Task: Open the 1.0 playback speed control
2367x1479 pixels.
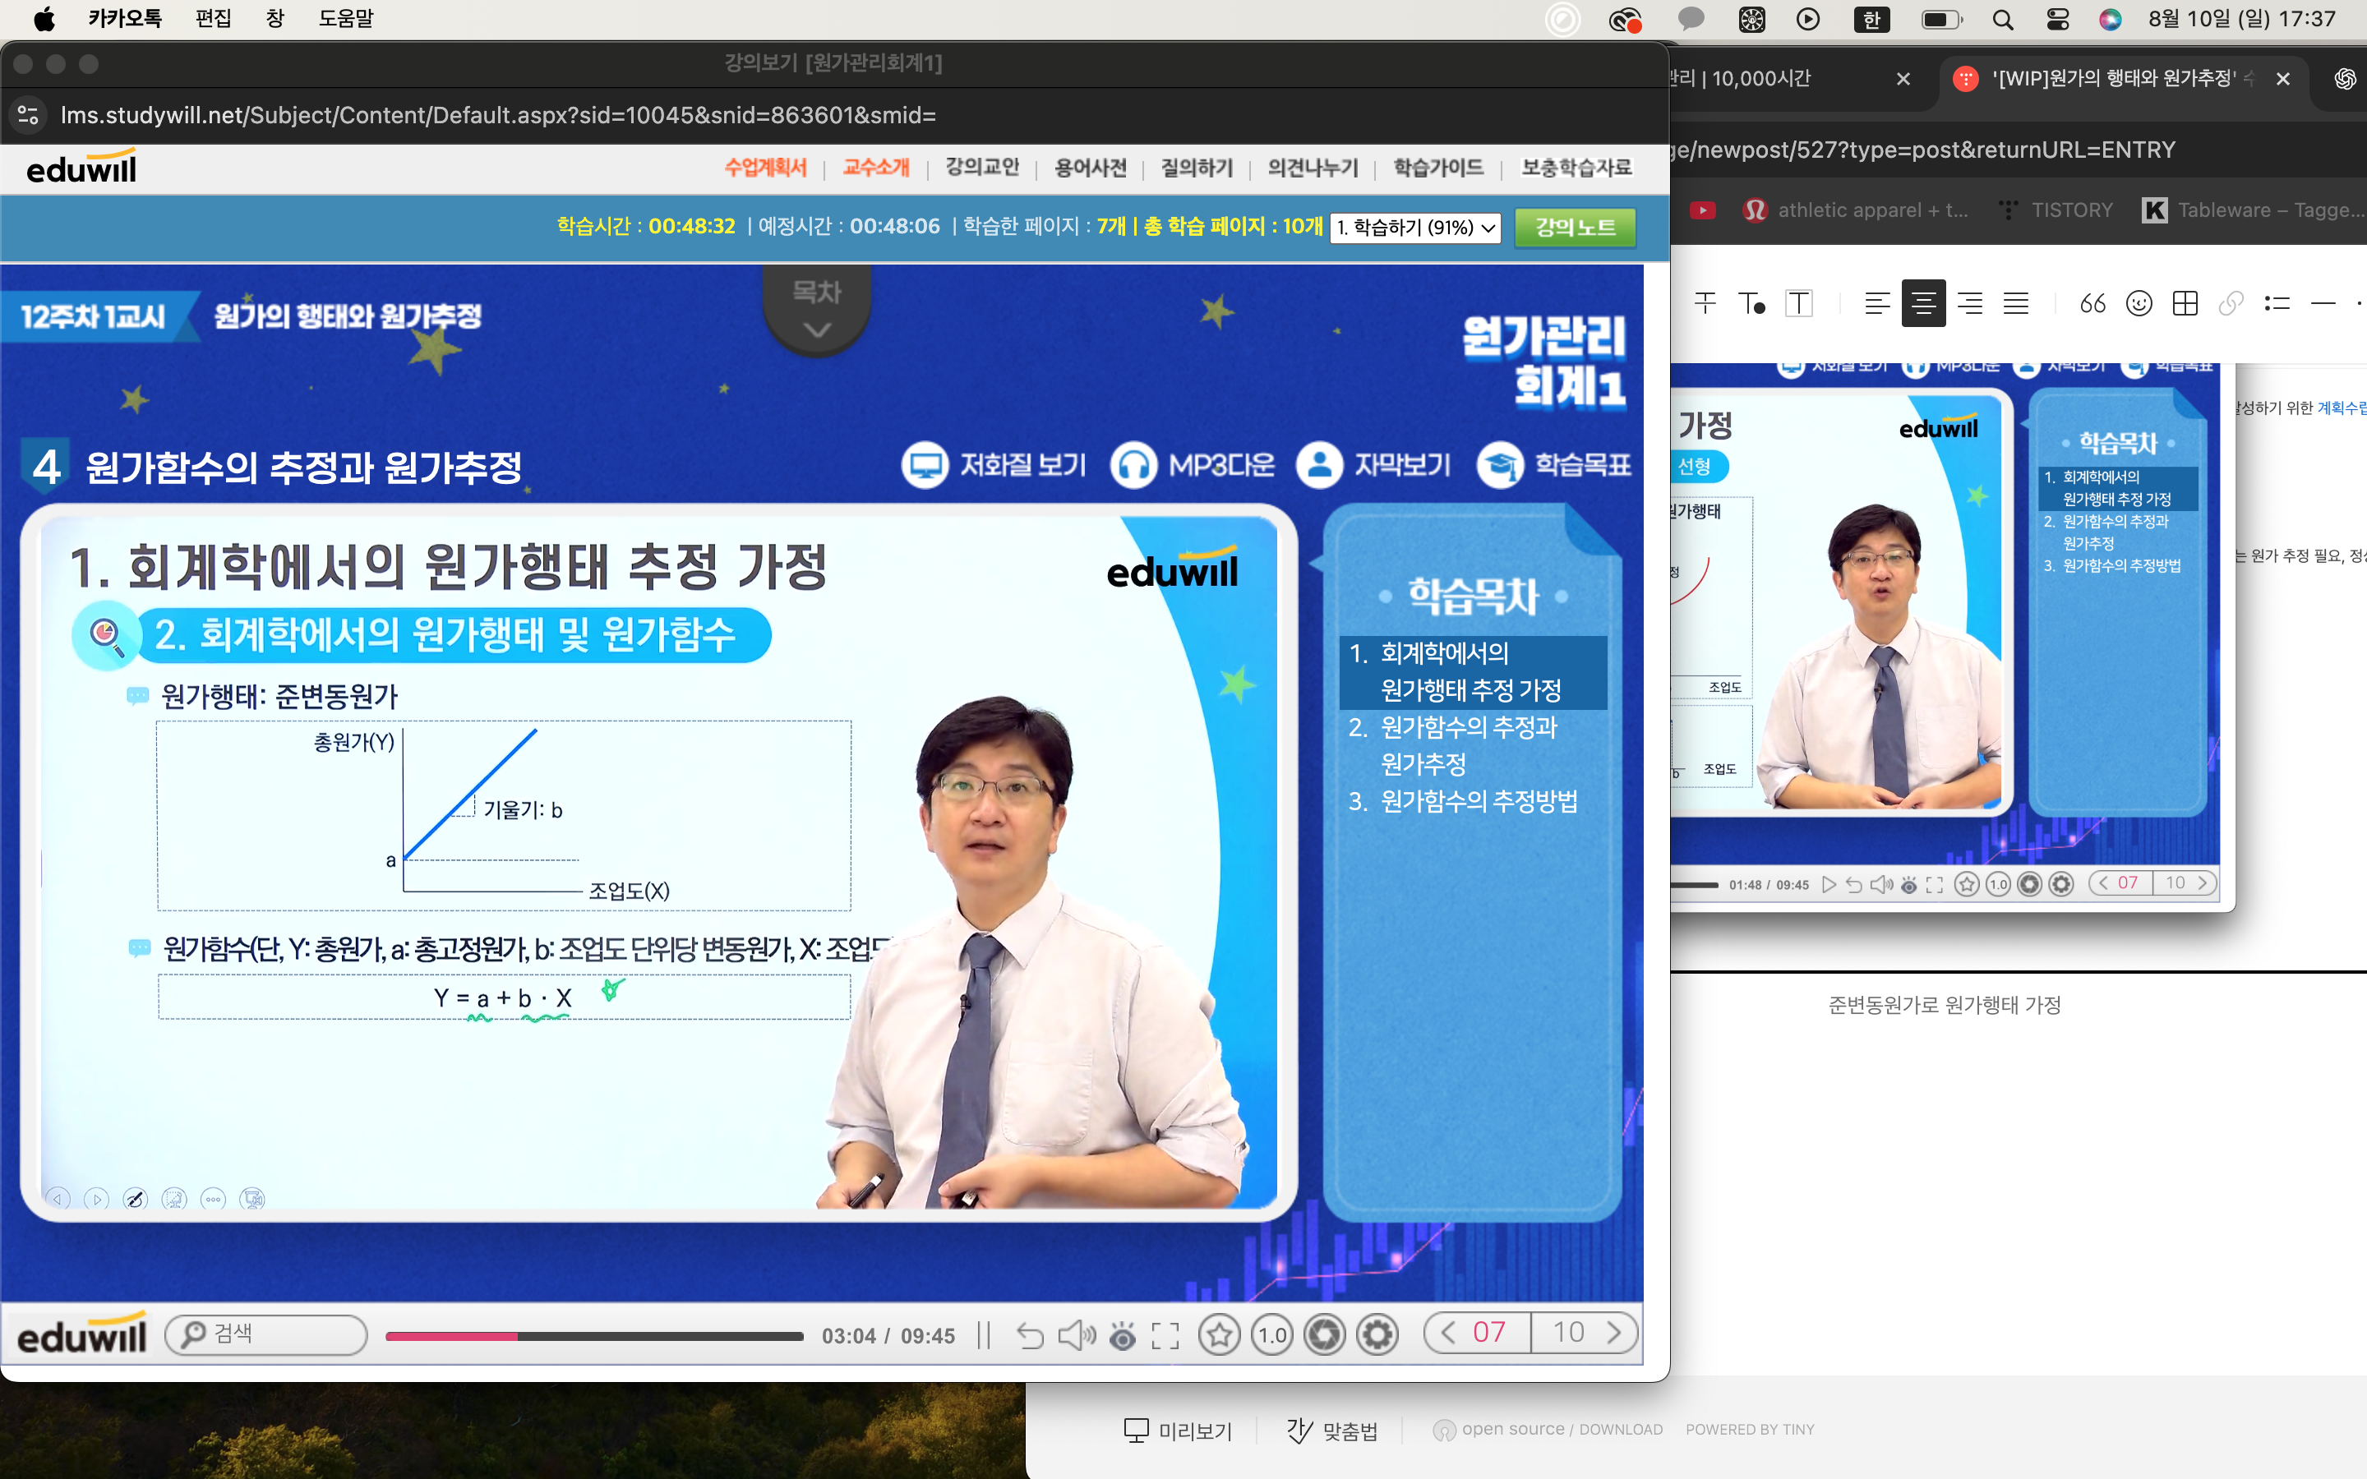Action: pyautogui.click(x=1272, y=1335)
